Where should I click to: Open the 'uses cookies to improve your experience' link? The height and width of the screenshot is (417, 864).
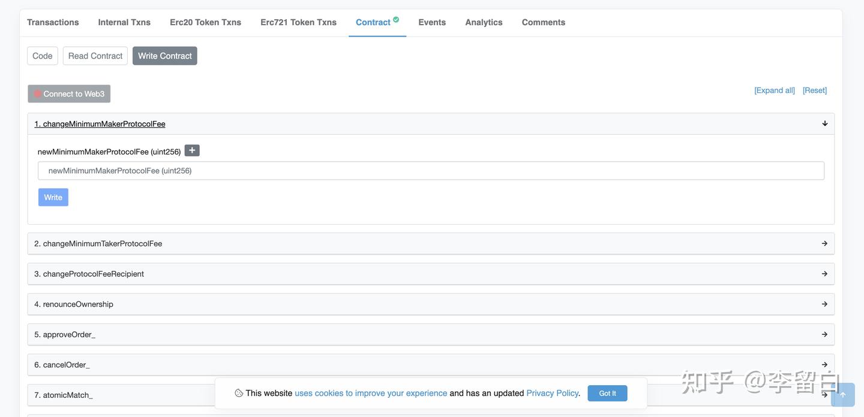[371, 393]
